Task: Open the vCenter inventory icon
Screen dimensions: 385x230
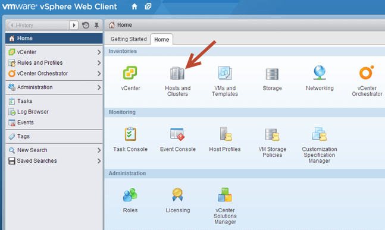Action: (130, 73)
